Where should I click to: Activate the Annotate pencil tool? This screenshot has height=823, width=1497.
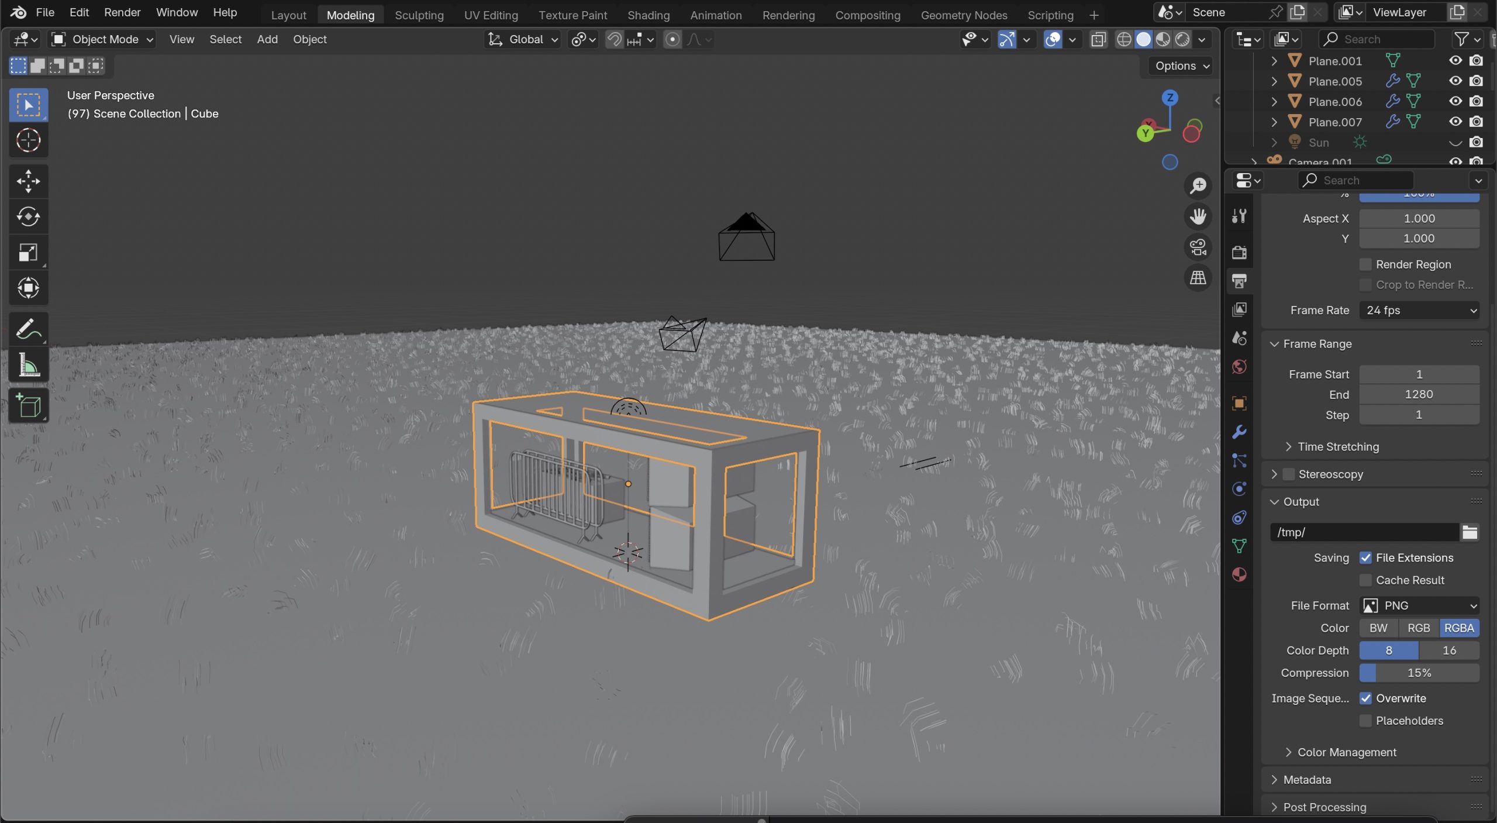click(x=28, y=329)
